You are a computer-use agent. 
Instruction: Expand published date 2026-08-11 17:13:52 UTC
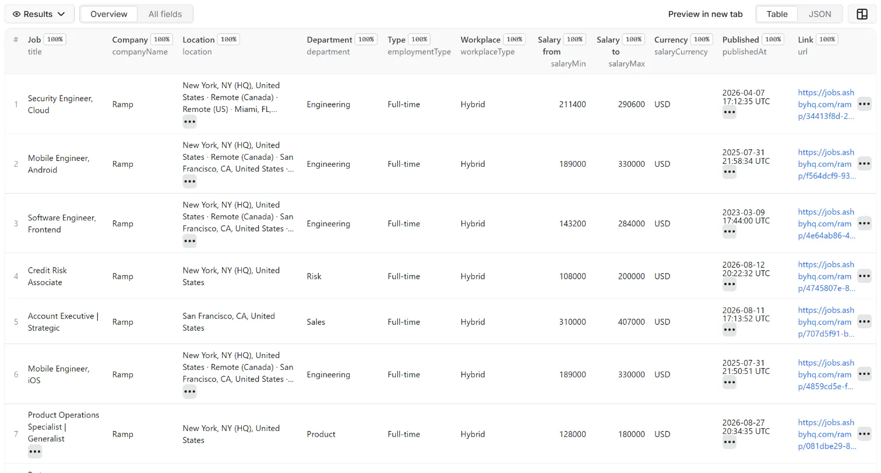729,330
